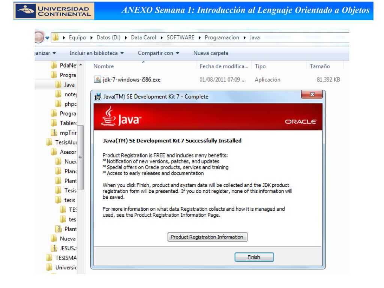
Task: Select TESISMA folder in tree
Action: point(61,258)
